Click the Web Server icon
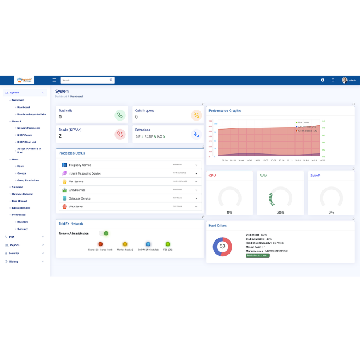The image size is (360, 353). 64,206
